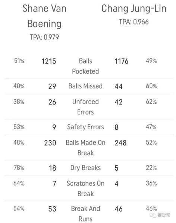Click the 53 break and runs value
176x223 pixels.
coord(52,209)
